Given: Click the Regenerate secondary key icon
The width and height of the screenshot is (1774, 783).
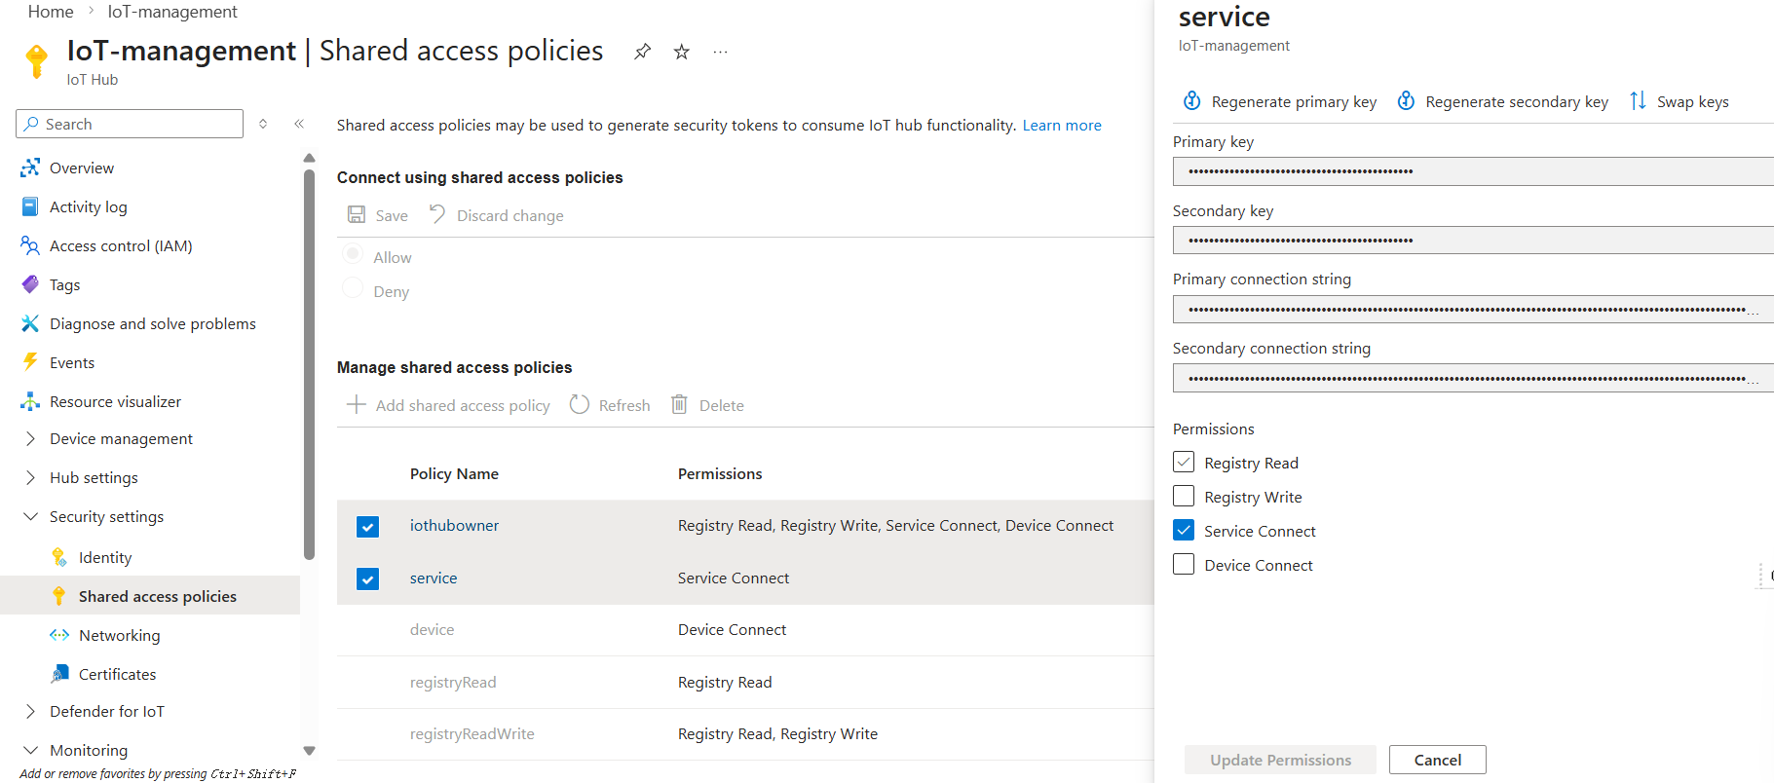Looking at the screenshot, I should (x=1406, y=101).
